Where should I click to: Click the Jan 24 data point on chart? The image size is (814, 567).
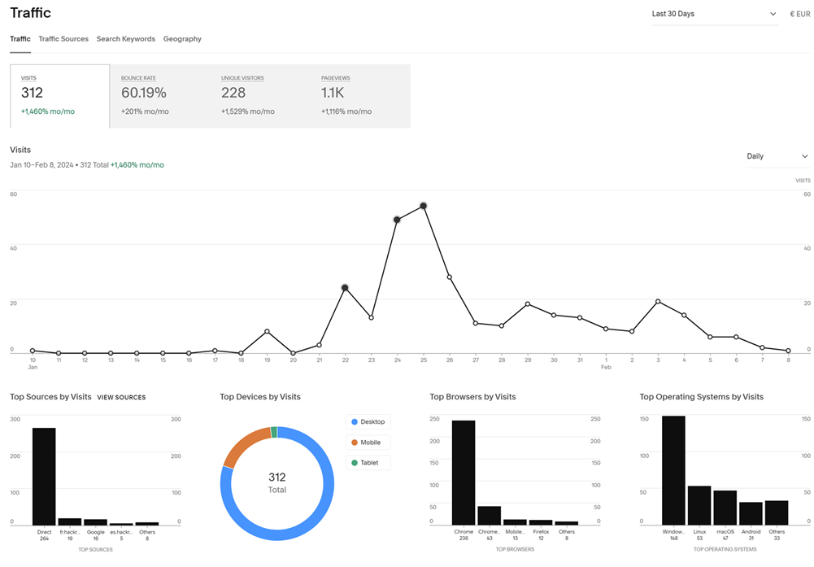(397, 220)
